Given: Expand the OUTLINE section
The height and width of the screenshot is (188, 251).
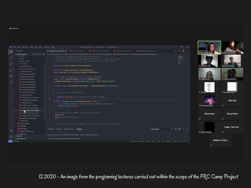Looking at the screenshot, I should (19, 136).
